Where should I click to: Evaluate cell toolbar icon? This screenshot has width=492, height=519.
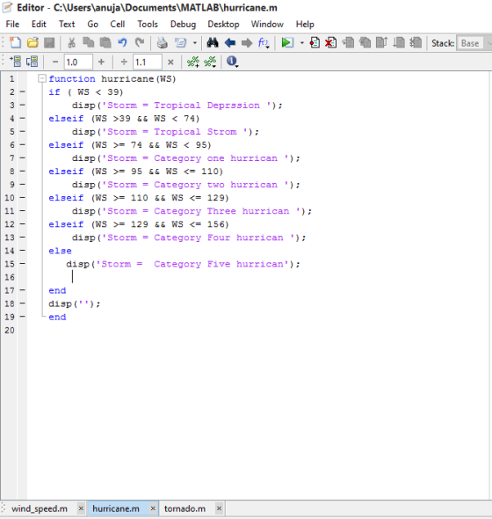click(15, 62)
